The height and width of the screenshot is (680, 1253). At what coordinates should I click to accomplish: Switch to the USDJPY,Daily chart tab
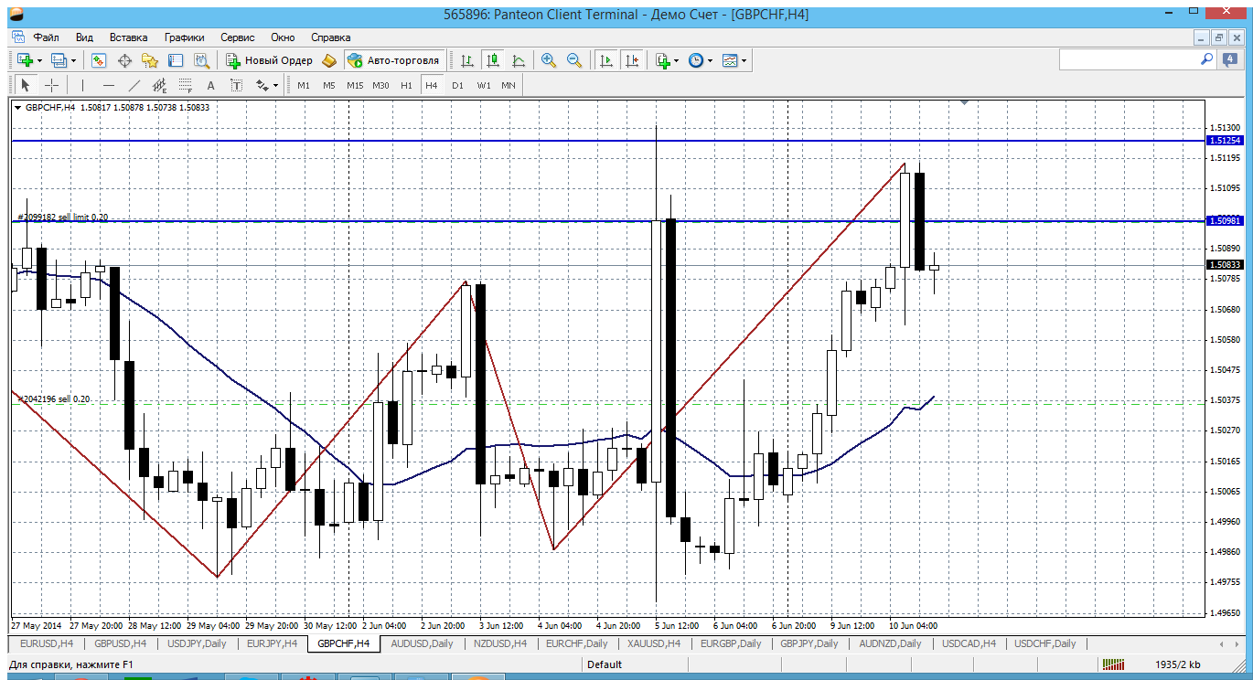(x=197, y=643)
